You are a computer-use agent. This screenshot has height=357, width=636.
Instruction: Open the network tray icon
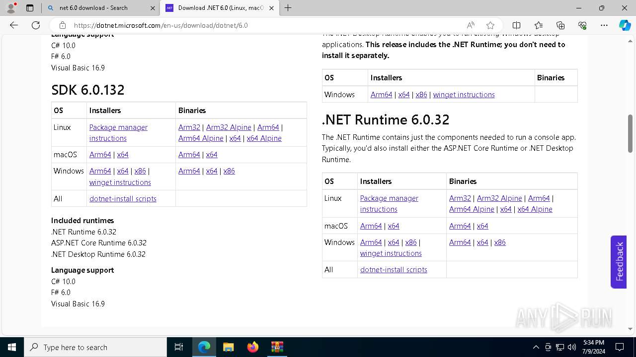pyautogui.click(x=560, y=347)
